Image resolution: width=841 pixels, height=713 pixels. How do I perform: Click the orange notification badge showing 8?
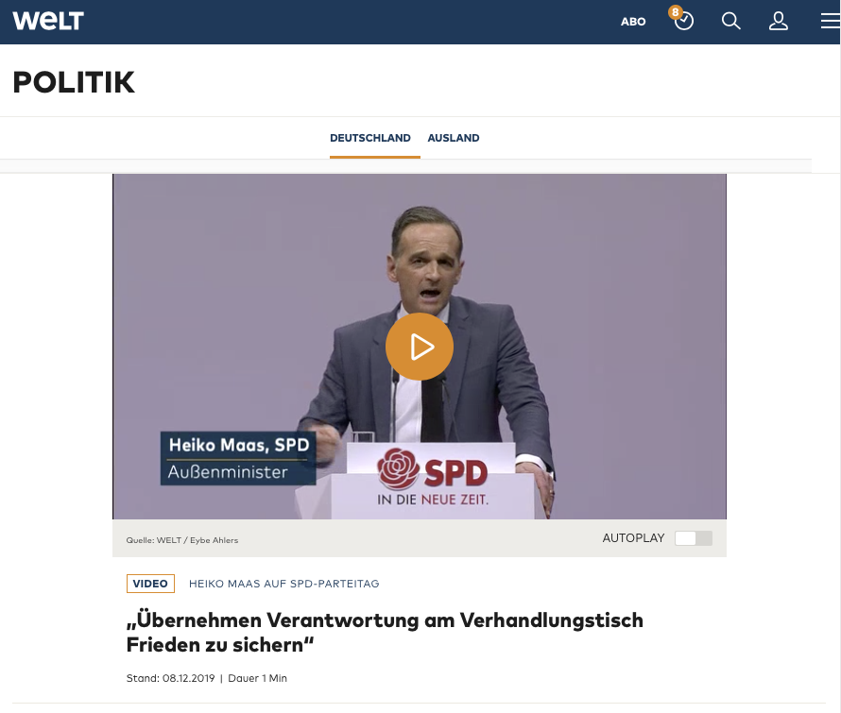(x=675, y=11)
